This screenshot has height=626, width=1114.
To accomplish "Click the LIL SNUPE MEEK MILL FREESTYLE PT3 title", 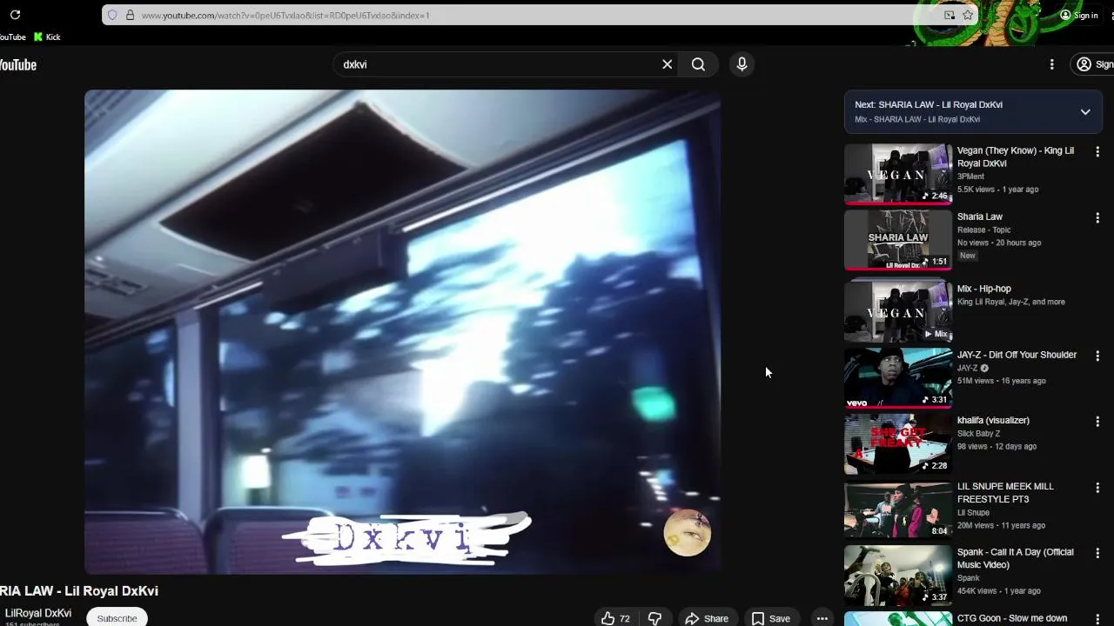I will [x=1005, y=492].
